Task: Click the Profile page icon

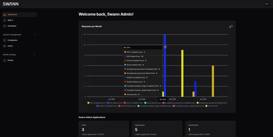Action: click(5, 60)
